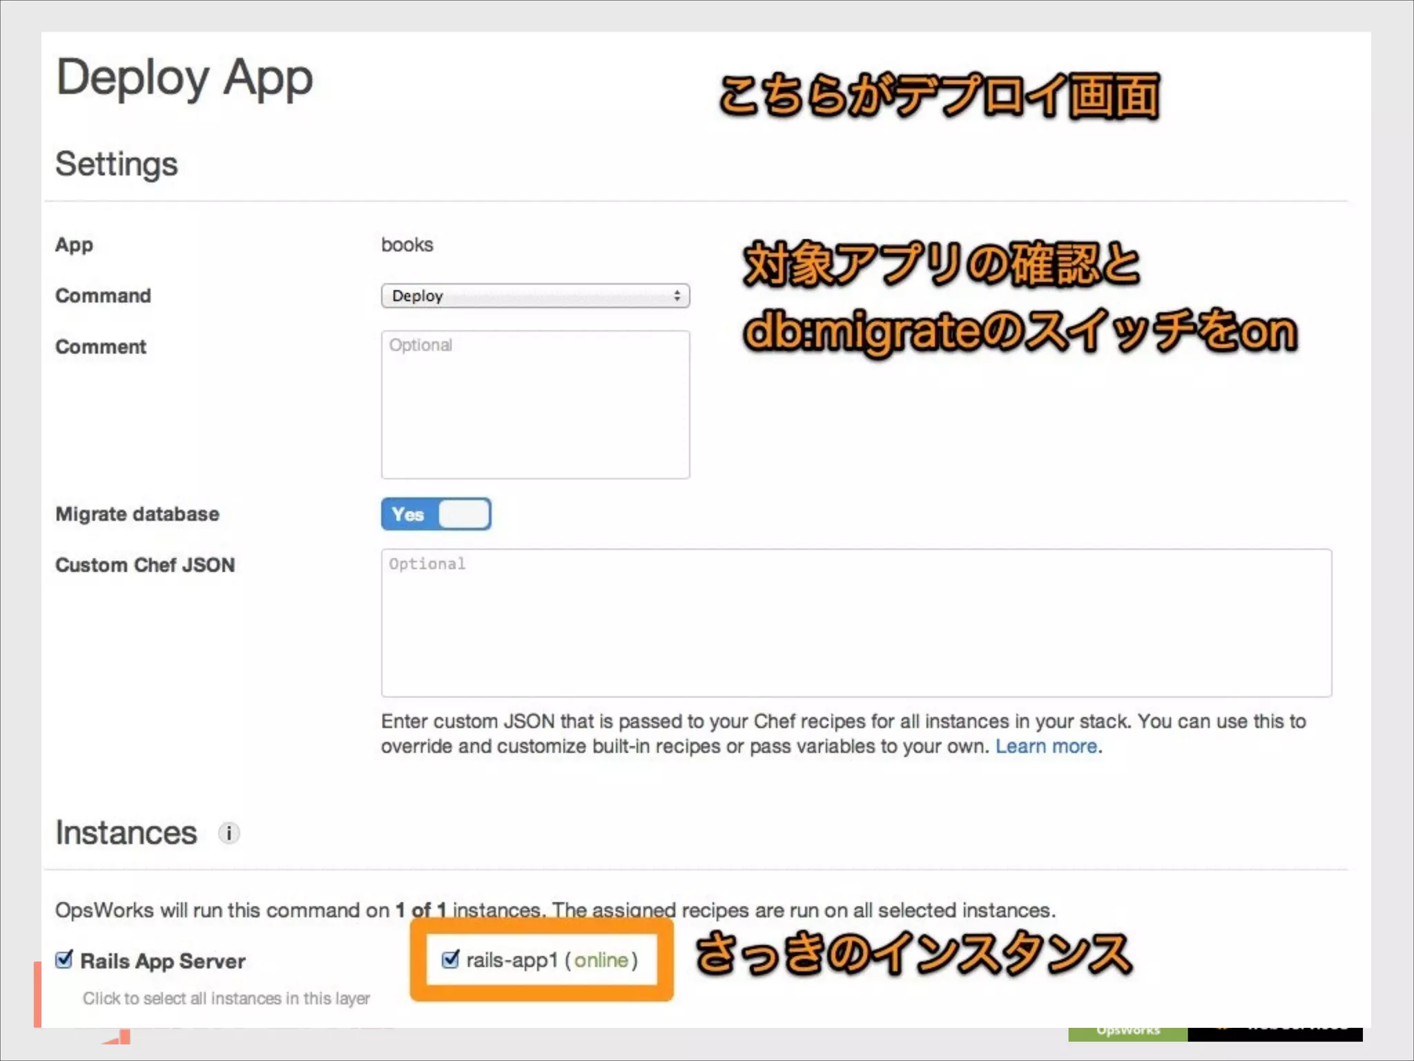The width and height of the screenshot is (1414, 1061).
Task: Click the Deploy App page title
Action: (x=184, y=78)
